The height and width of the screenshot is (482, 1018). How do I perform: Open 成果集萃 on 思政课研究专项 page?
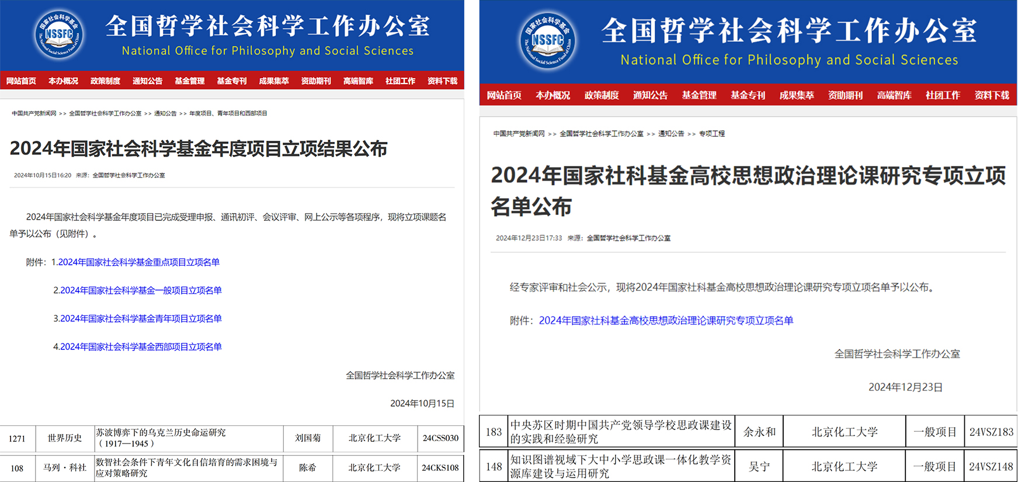(x=797, y=95)
